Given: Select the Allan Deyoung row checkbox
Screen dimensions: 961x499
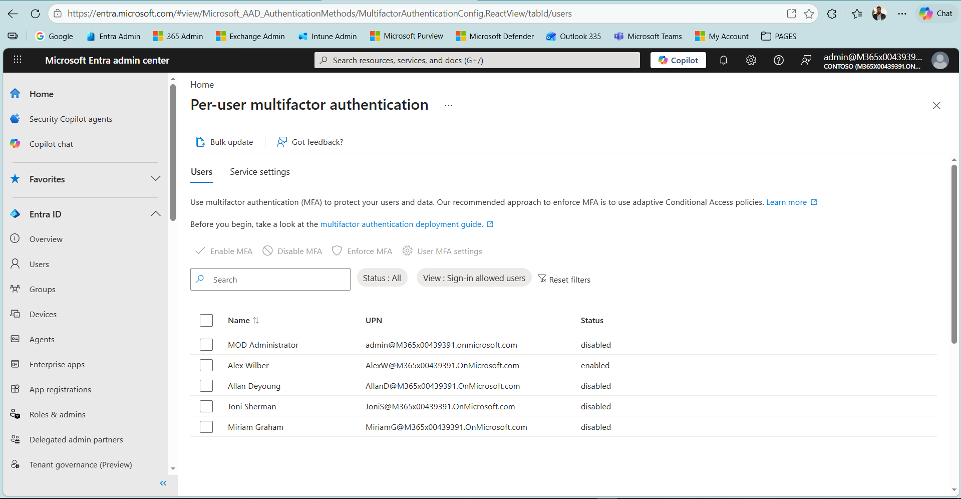Looking at the screenshot, I should (x=206, y=386).
